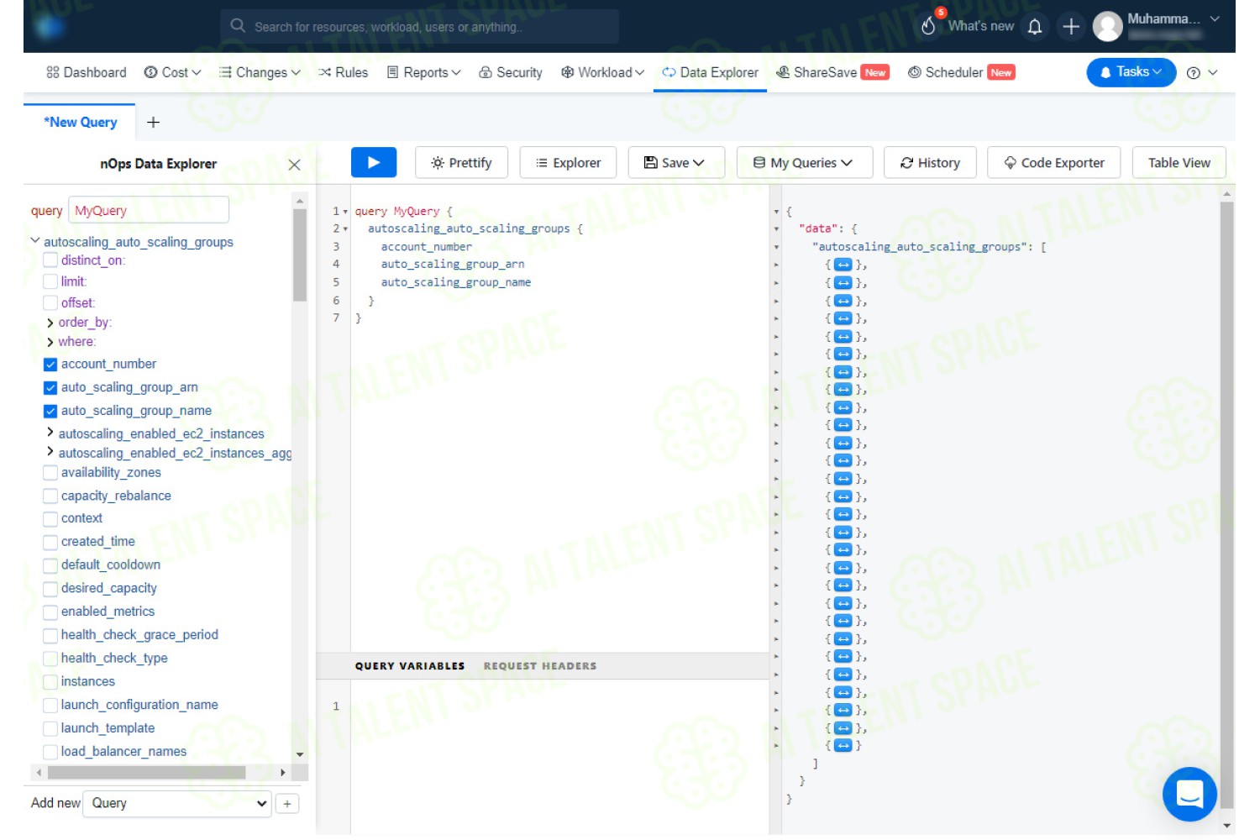1260x840 pixels.
Task: Check the distinct_on argument
Action: [50, 261]
